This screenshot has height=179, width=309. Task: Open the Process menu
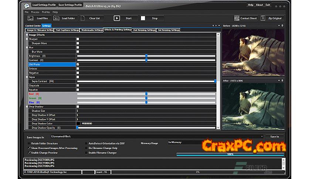pos(35,12)
